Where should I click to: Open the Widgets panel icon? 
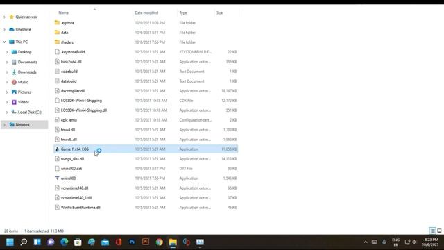(37, 242)
